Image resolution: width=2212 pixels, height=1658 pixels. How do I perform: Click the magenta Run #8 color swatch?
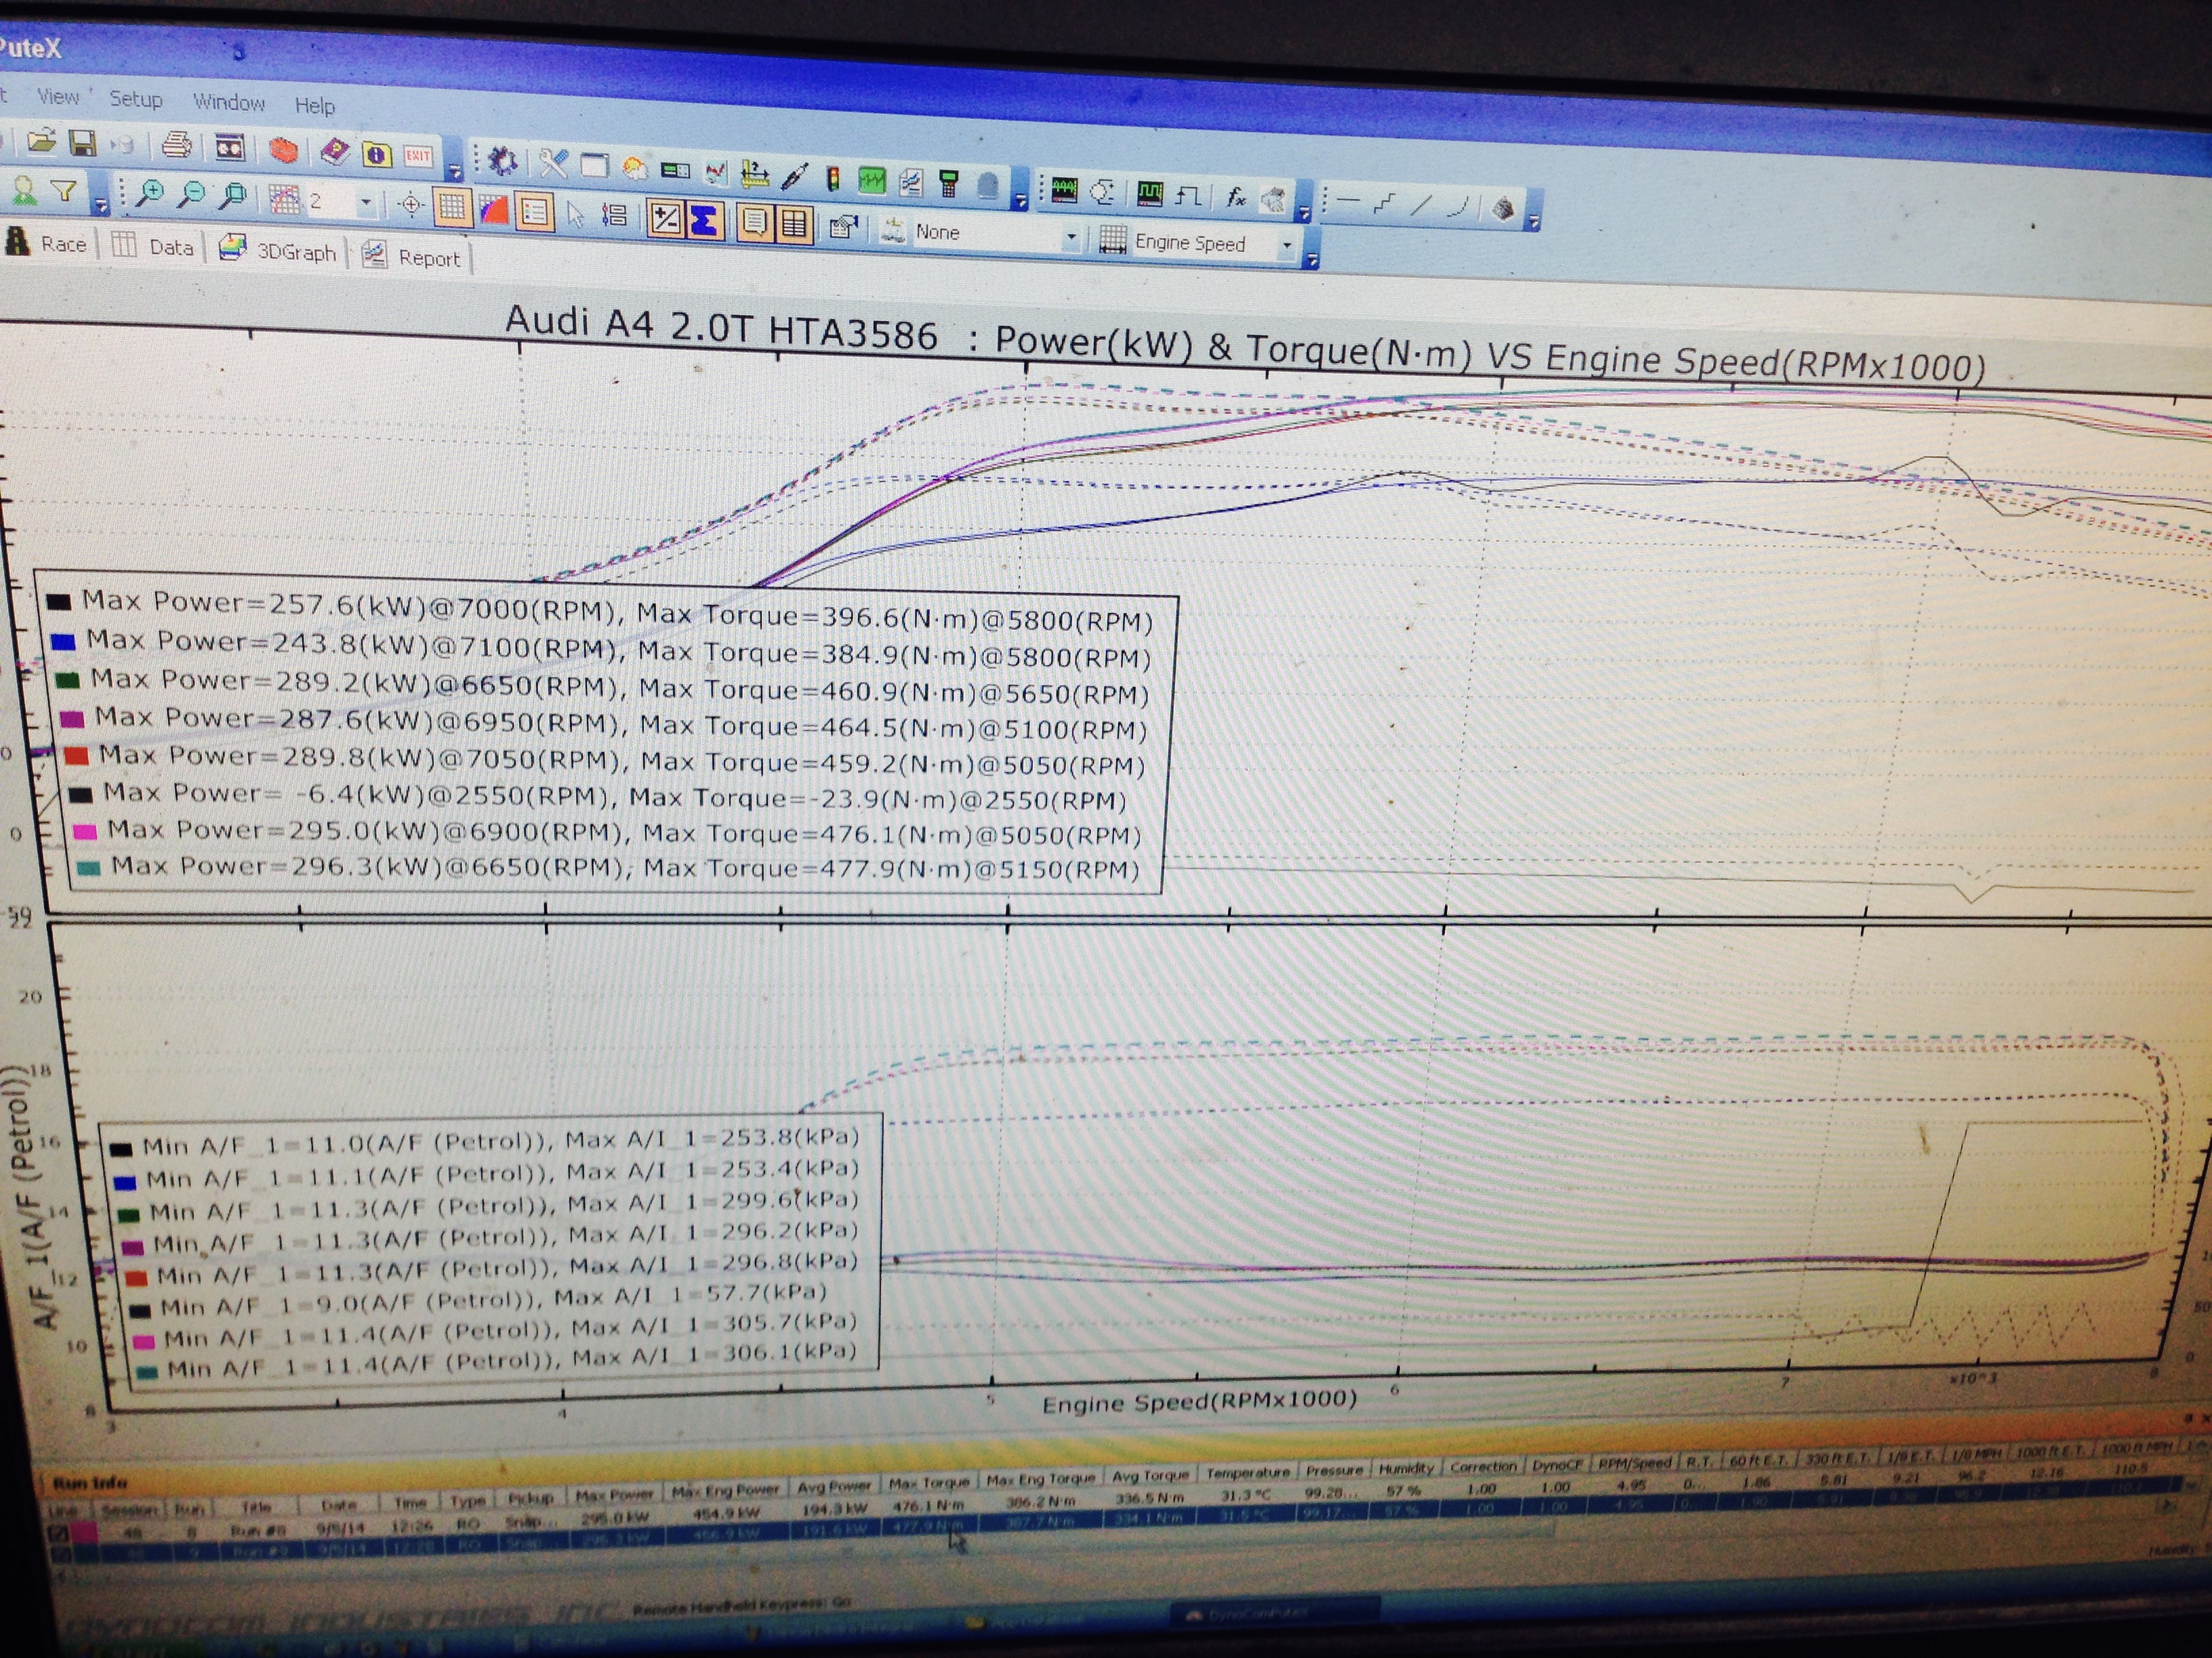click(x=84, y=1532)
